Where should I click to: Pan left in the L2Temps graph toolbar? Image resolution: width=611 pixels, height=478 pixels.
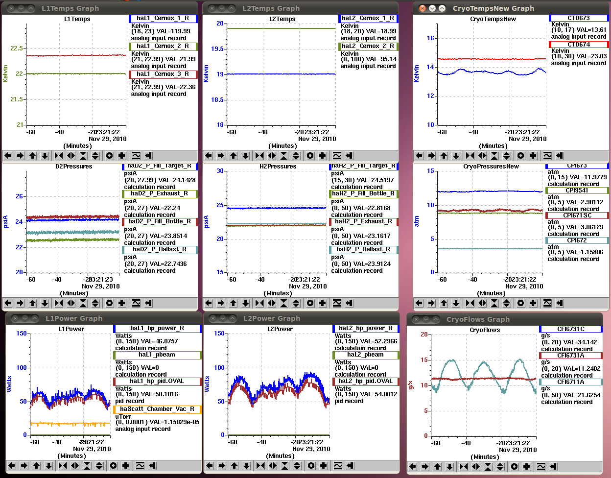pos(209,156)
